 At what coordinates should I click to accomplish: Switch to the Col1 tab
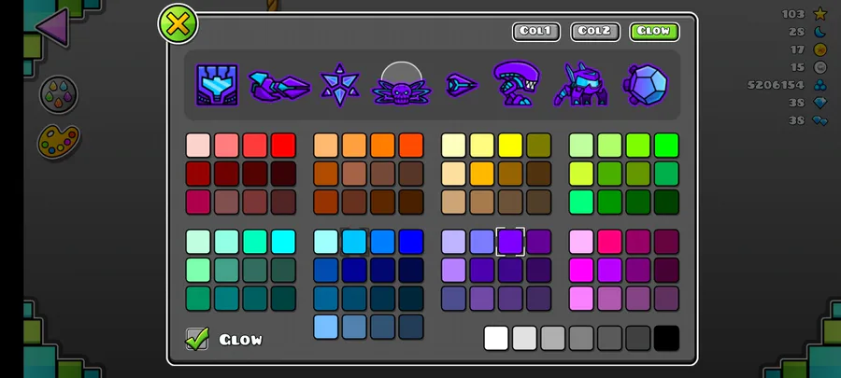[535, 32]
